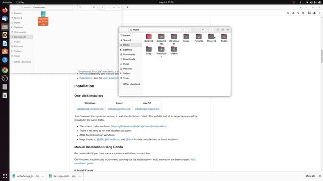Launch Google Chrome from the dock

(x=5, y=70)
